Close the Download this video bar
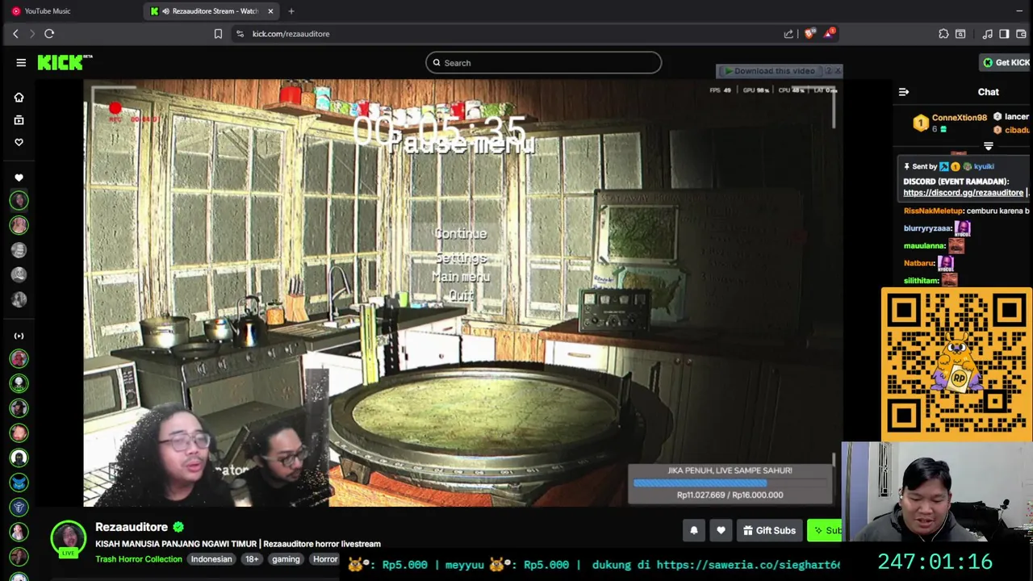Image resolution: width=1033 pixels, height=581 pixels. pos(838,71)
